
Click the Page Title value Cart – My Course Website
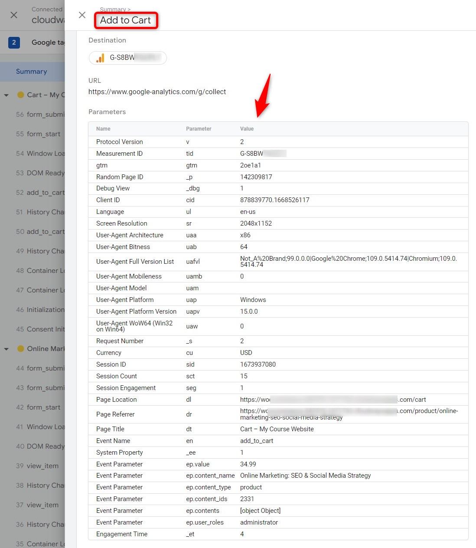tap(277, 429)
